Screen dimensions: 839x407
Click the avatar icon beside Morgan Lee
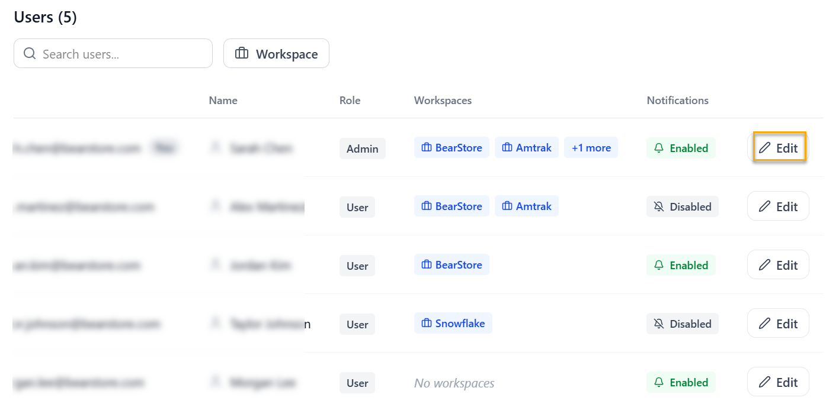pos(215,383)
